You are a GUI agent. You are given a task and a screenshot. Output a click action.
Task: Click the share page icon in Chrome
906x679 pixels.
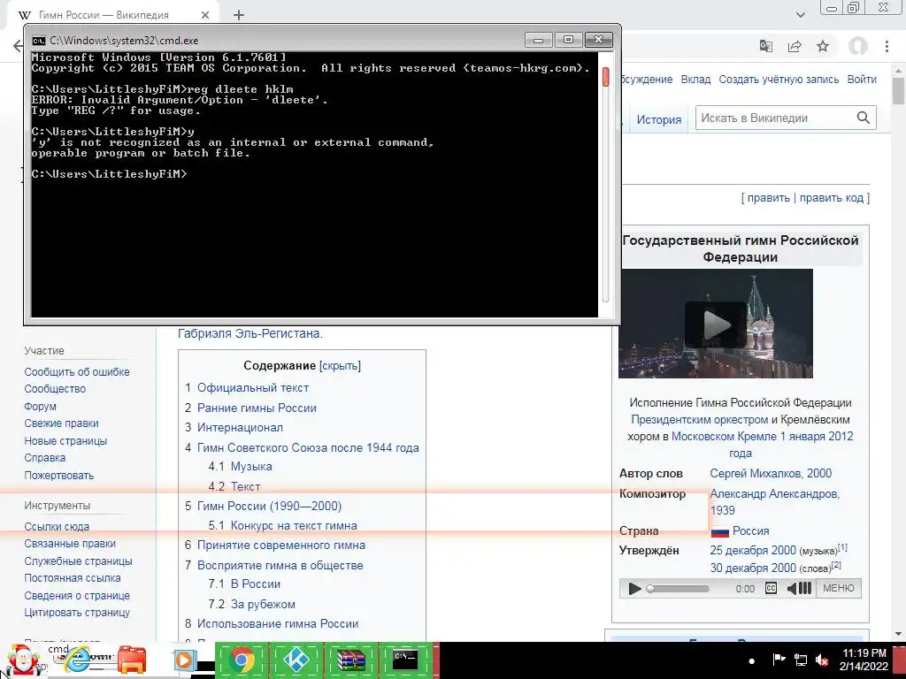(x=795, y=46)
